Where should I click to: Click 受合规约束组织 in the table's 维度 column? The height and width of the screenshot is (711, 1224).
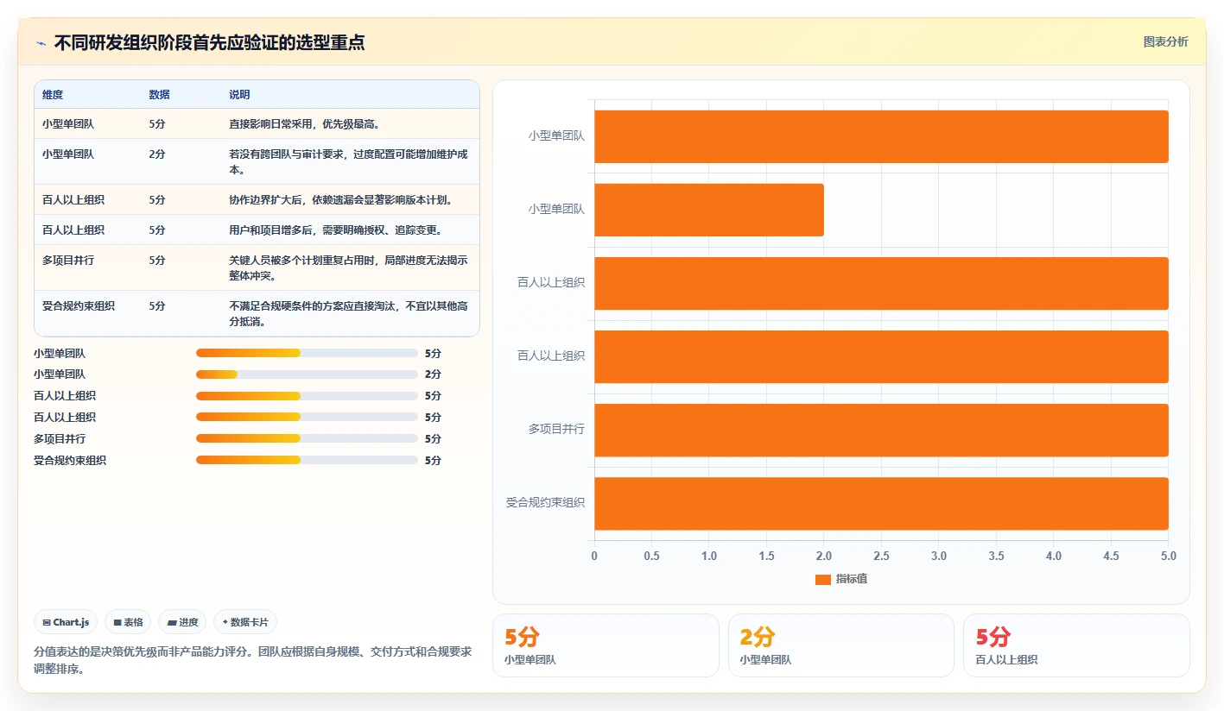tap(79, 306)
